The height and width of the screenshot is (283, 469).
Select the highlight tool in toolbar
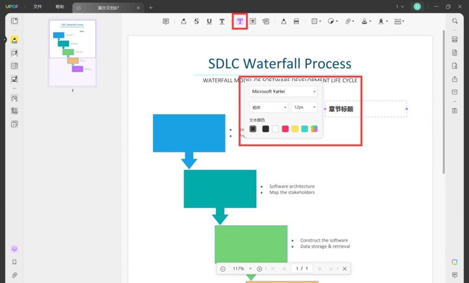click(x=184, y=21)
